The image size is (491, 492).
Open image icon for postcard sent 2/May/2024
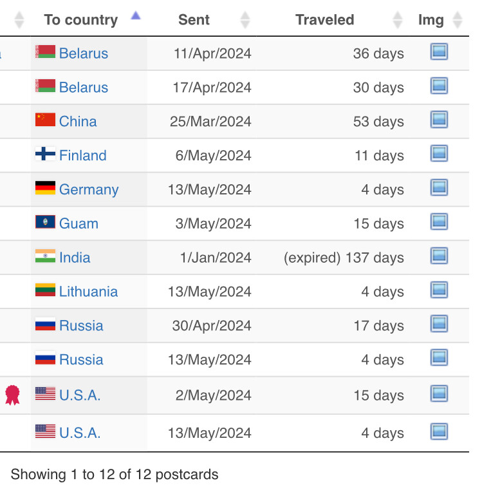click(x=439, y=393)
